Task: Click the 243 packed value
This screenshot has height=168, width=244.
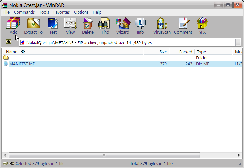Action: pos(189,64)
